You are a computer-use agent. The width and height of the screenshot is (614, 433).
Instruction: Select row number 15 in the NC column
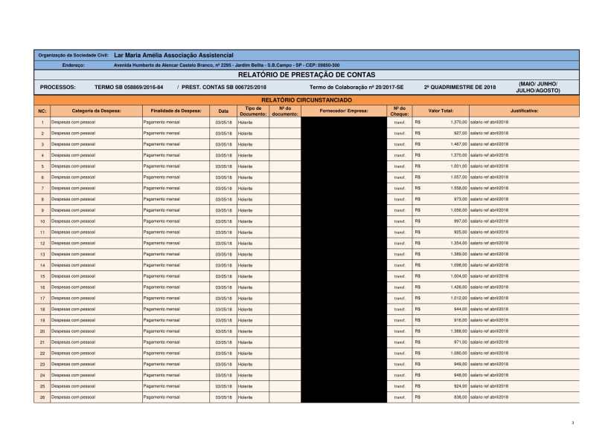pyautogui.click(x=42, y=276)
